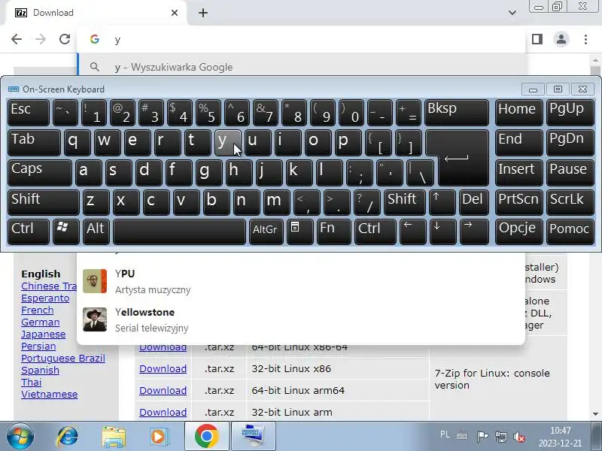Toggle the left Shift key

pos(44,202)
